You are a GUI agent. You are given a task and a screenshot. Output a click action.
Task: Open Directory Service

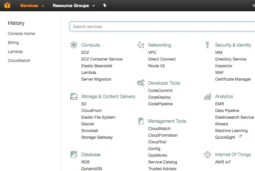(231, 59)
